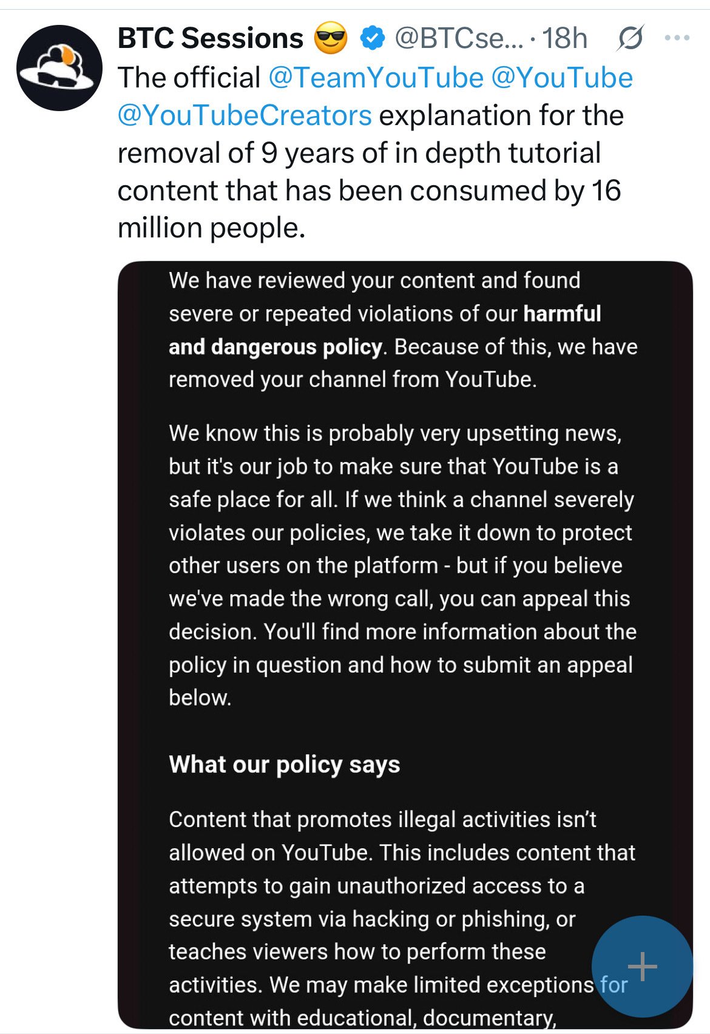Open the @YouTube mention link
This screenshot has height=1034, width=710.
point(562,78)
